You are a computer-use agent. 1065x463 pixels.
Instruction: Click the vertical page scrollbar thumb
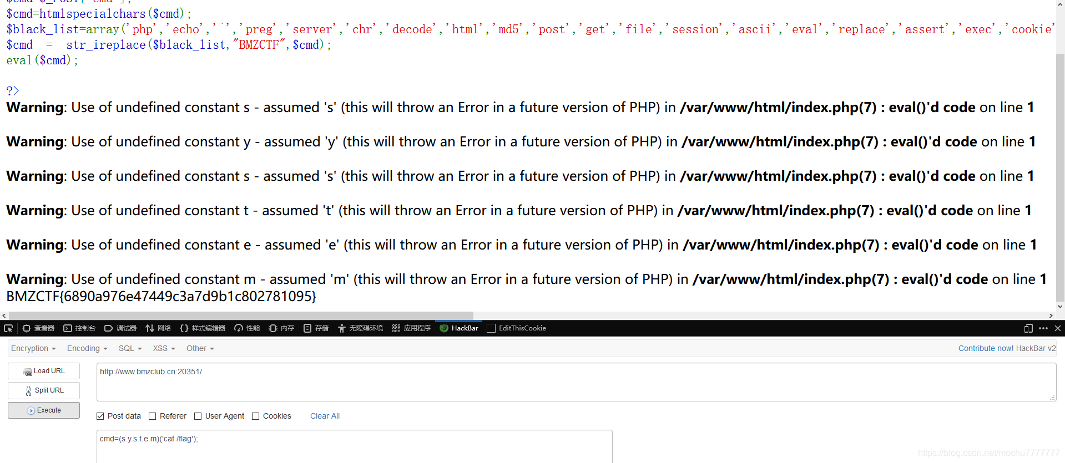coord(1060,177)
